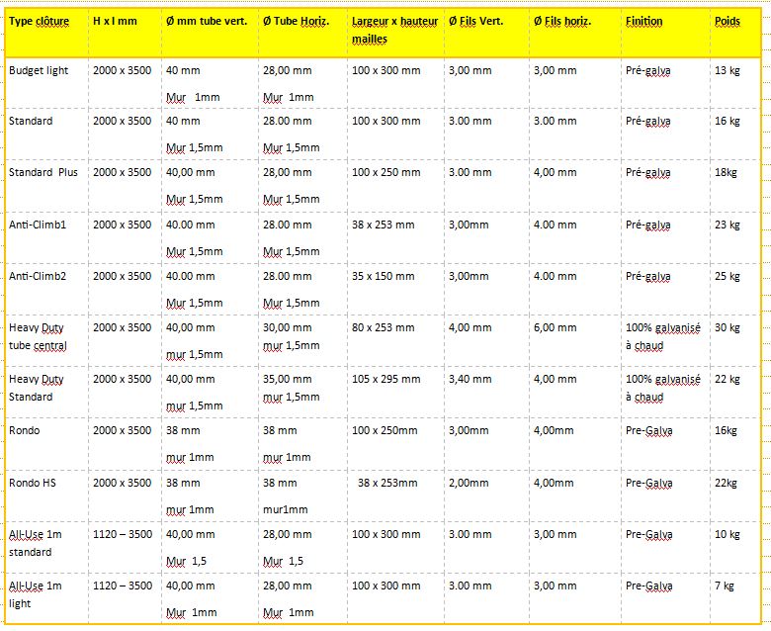Click the "35,00 mm" horizontal tube cell
The height and width of the screenshot is (631, 771).
coord(287,379)
